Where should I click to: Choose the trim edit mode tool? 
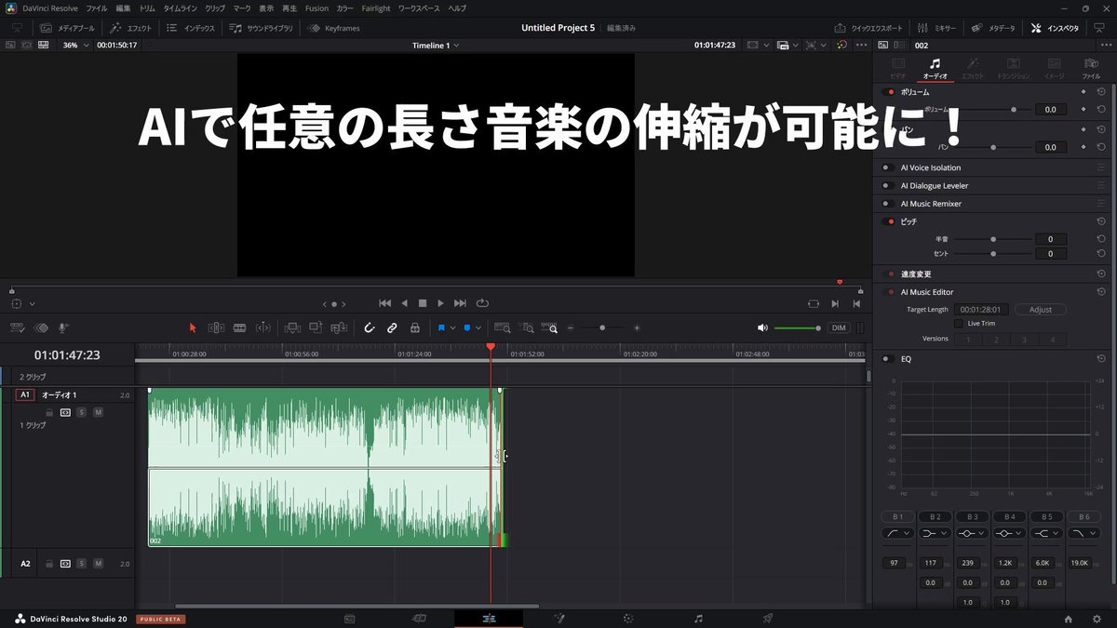click(x=216, y=327)
